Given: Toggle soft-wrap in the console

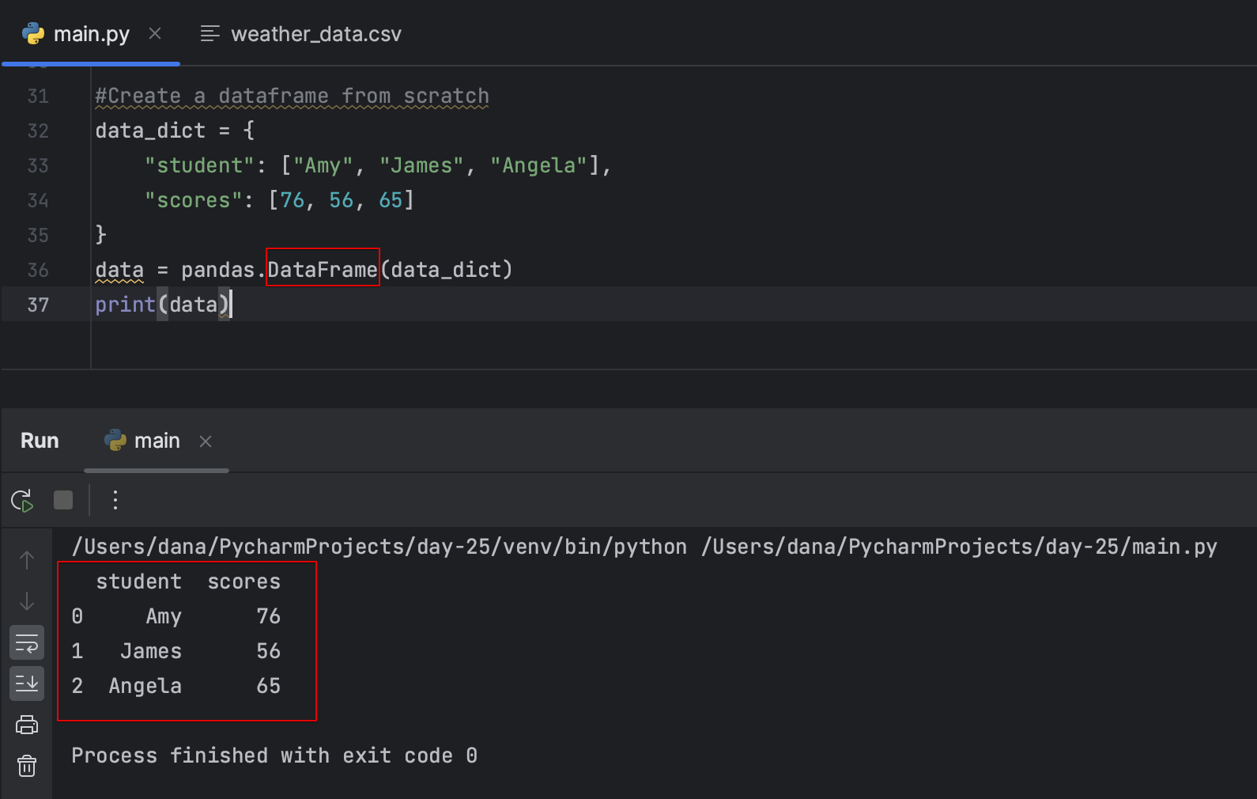Looking at the screenshot, I should coord(27,642).
